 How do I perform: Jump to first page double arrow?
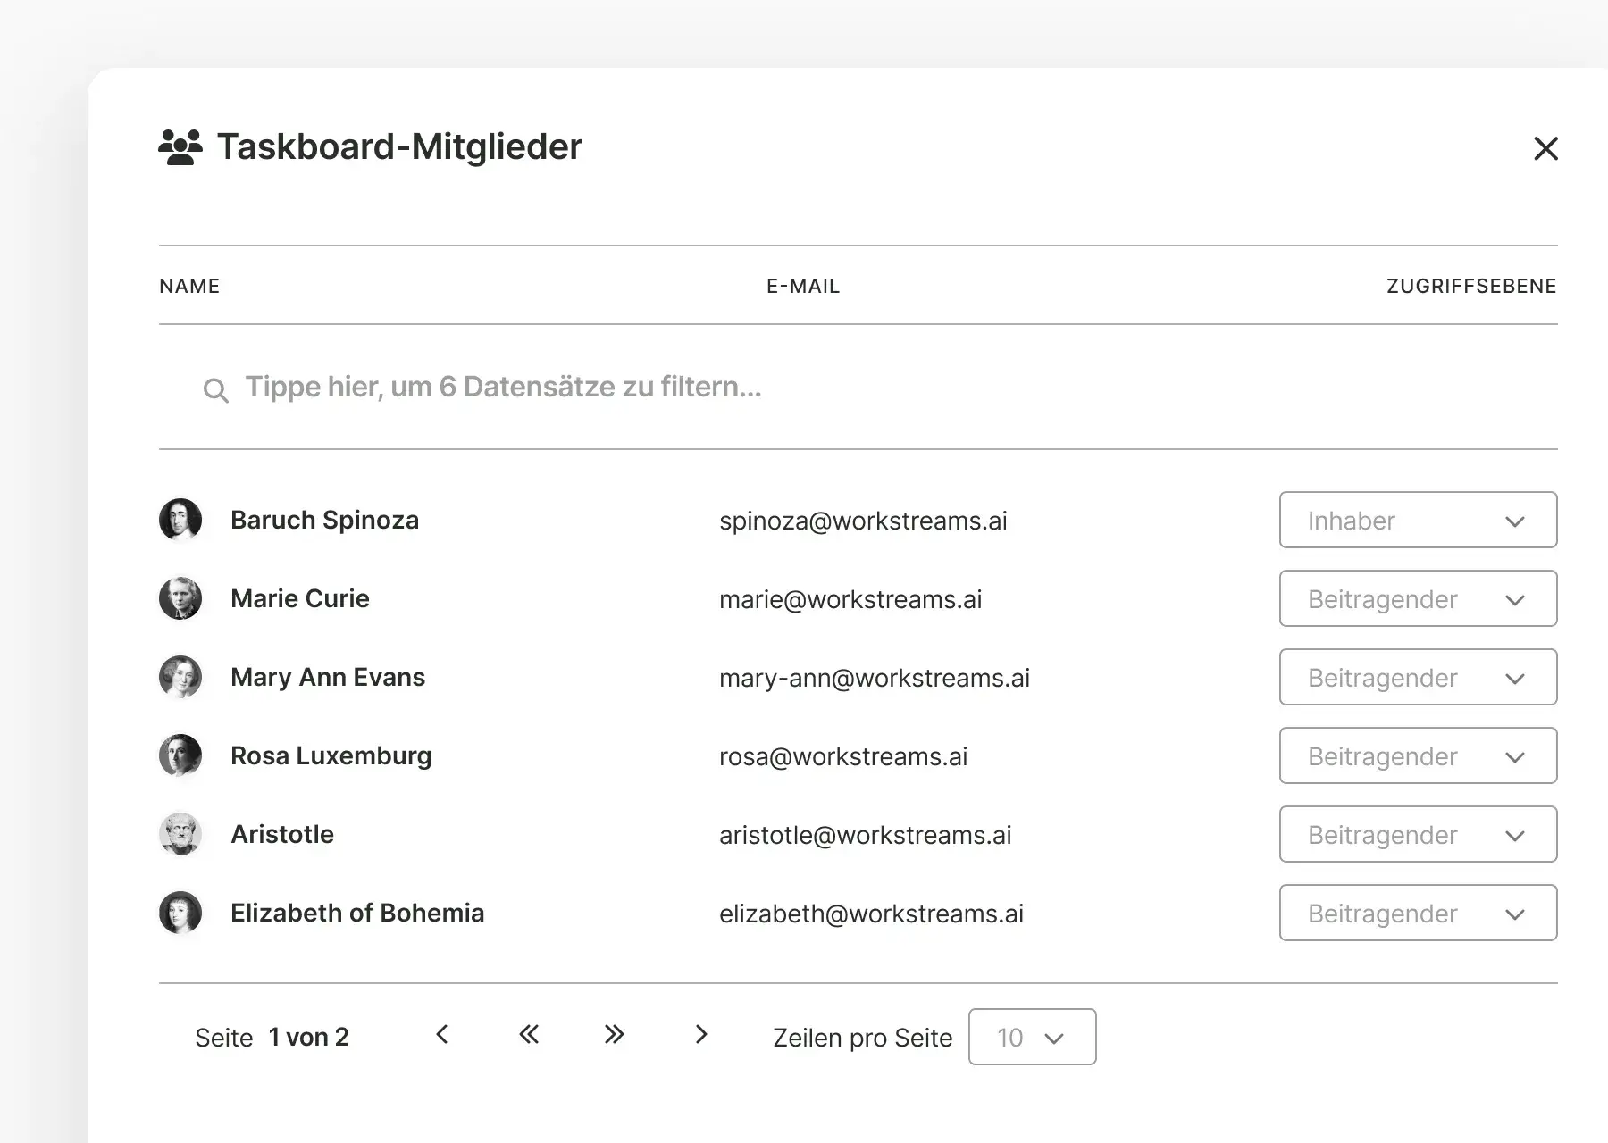[529, 1035]
